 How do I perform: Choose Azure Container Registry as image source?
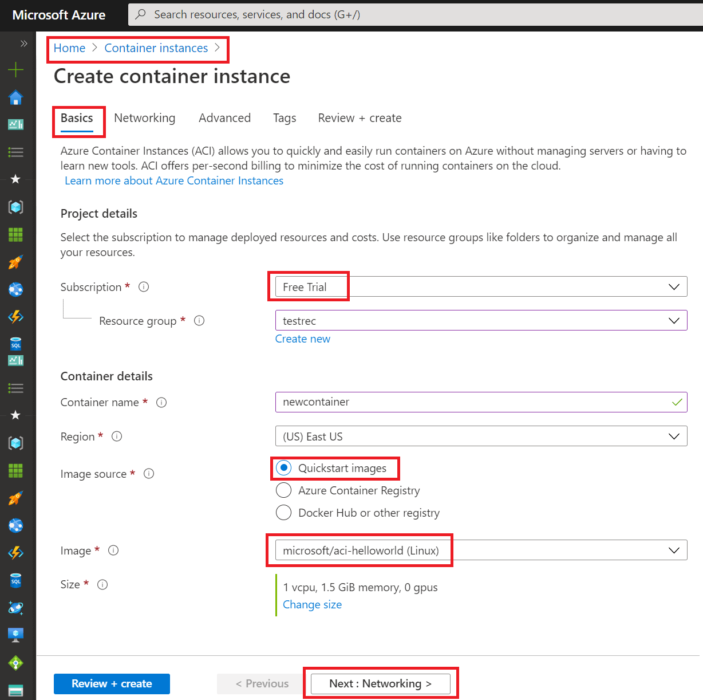284,490
